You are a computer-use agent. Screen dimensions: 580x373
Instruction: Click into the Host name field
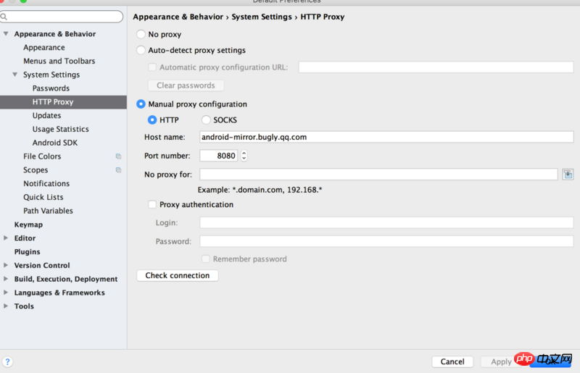tap(386, 137)
